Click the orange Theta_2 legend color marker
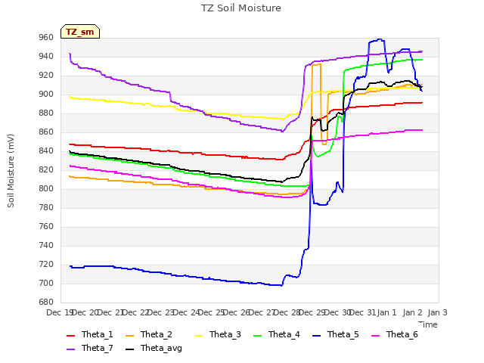484x363 pixels. (129, 335)
